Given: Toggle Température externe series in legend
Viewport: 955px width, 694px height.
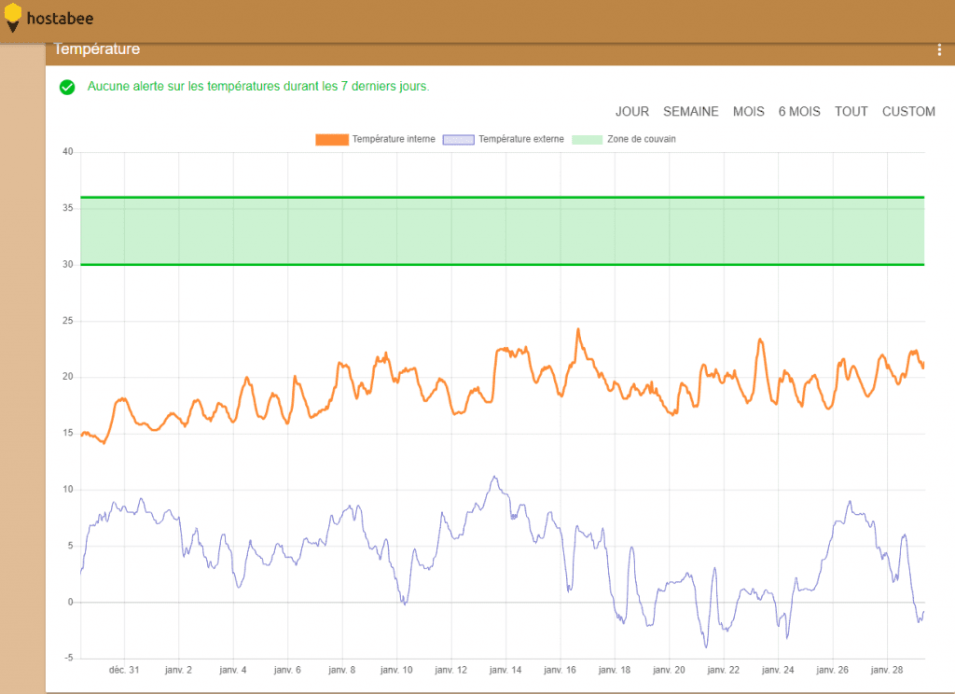Looking at the screenshot, I should coord(504,140).
